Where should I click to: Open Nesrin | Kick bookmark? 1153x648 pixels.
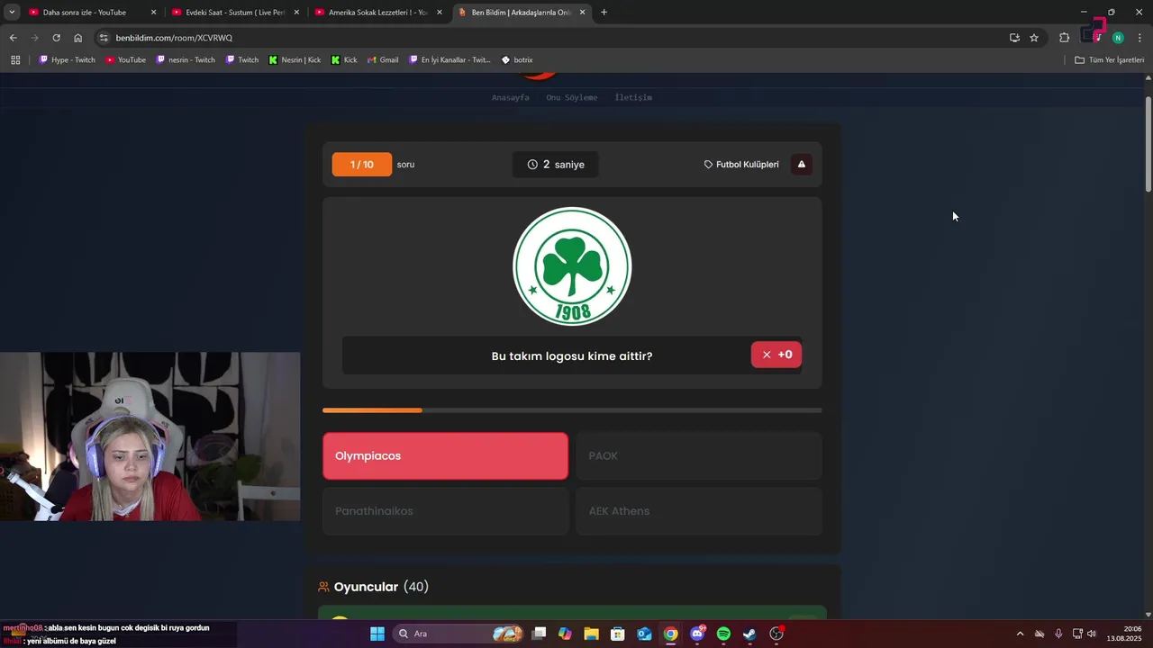point(295,60)
